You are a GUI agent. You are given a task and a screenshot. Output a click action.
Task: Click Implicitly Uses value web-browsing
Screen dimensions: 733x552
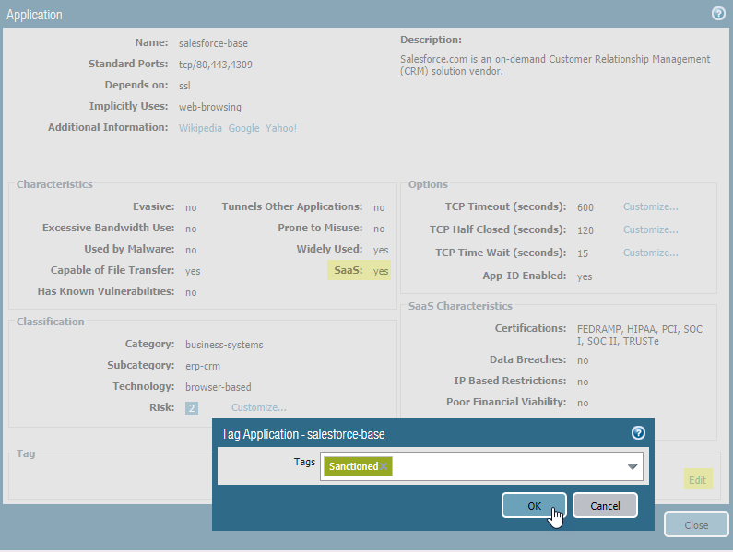pos(210,107)
